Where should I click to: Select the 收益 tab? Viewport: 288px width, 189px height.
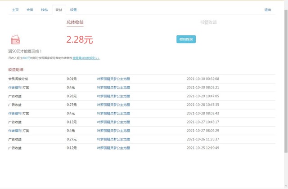59,9
